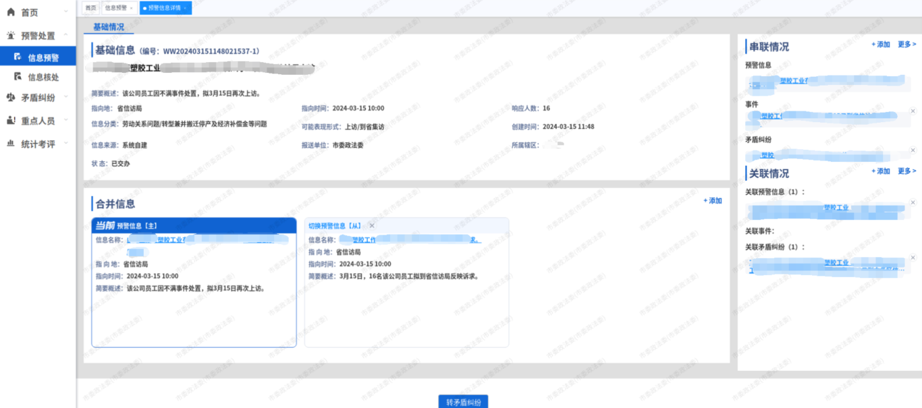Screen dimensions: 922x408
Task: Expand the 统计考评 sidebar menu
Action: point(65,144)
